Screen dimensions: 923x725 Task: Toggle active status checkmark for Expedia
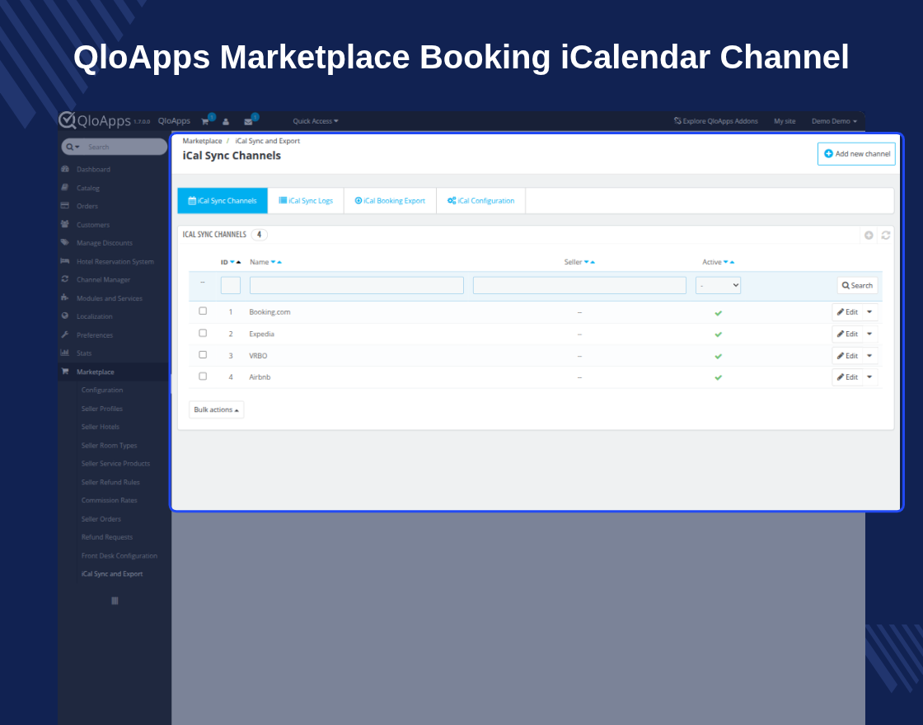coord(718,334)
